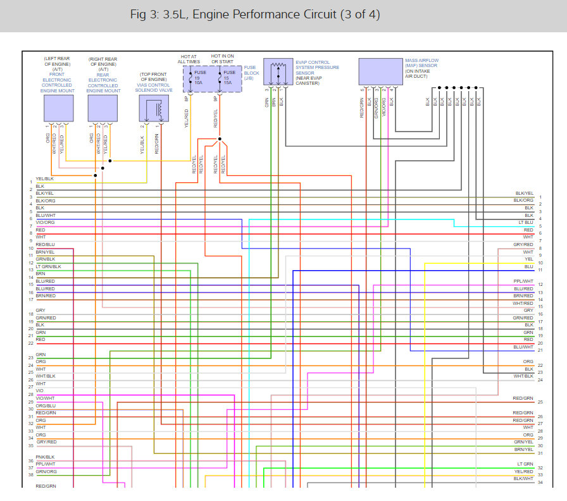Click the LT GRN wire label on right side

pos(525,464)
